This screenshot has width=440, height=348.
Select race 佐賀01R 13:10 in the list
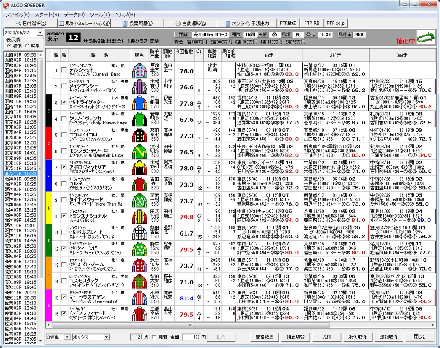(21, 303)
